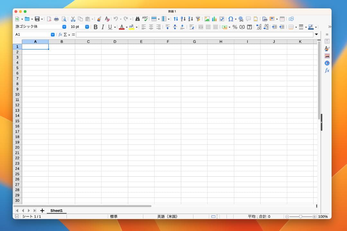Toggle underline formatting
Screen dimensions: 347x231
(x=110, y=27)
